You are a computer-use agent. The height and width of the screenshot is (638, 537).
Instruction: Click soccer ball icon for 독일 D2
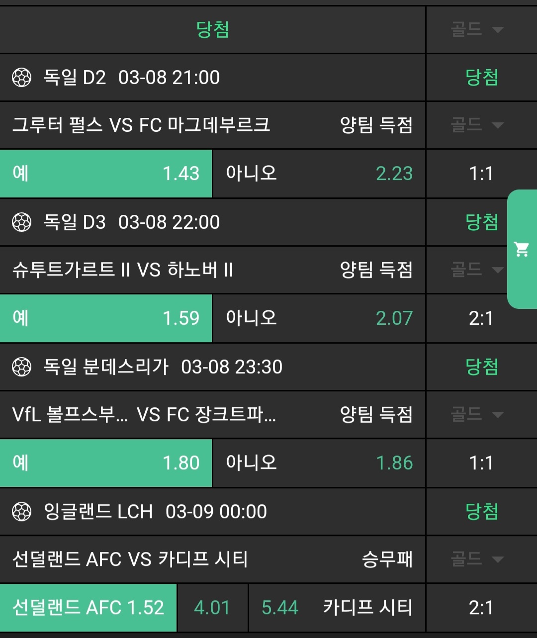(x=21, y=78)
